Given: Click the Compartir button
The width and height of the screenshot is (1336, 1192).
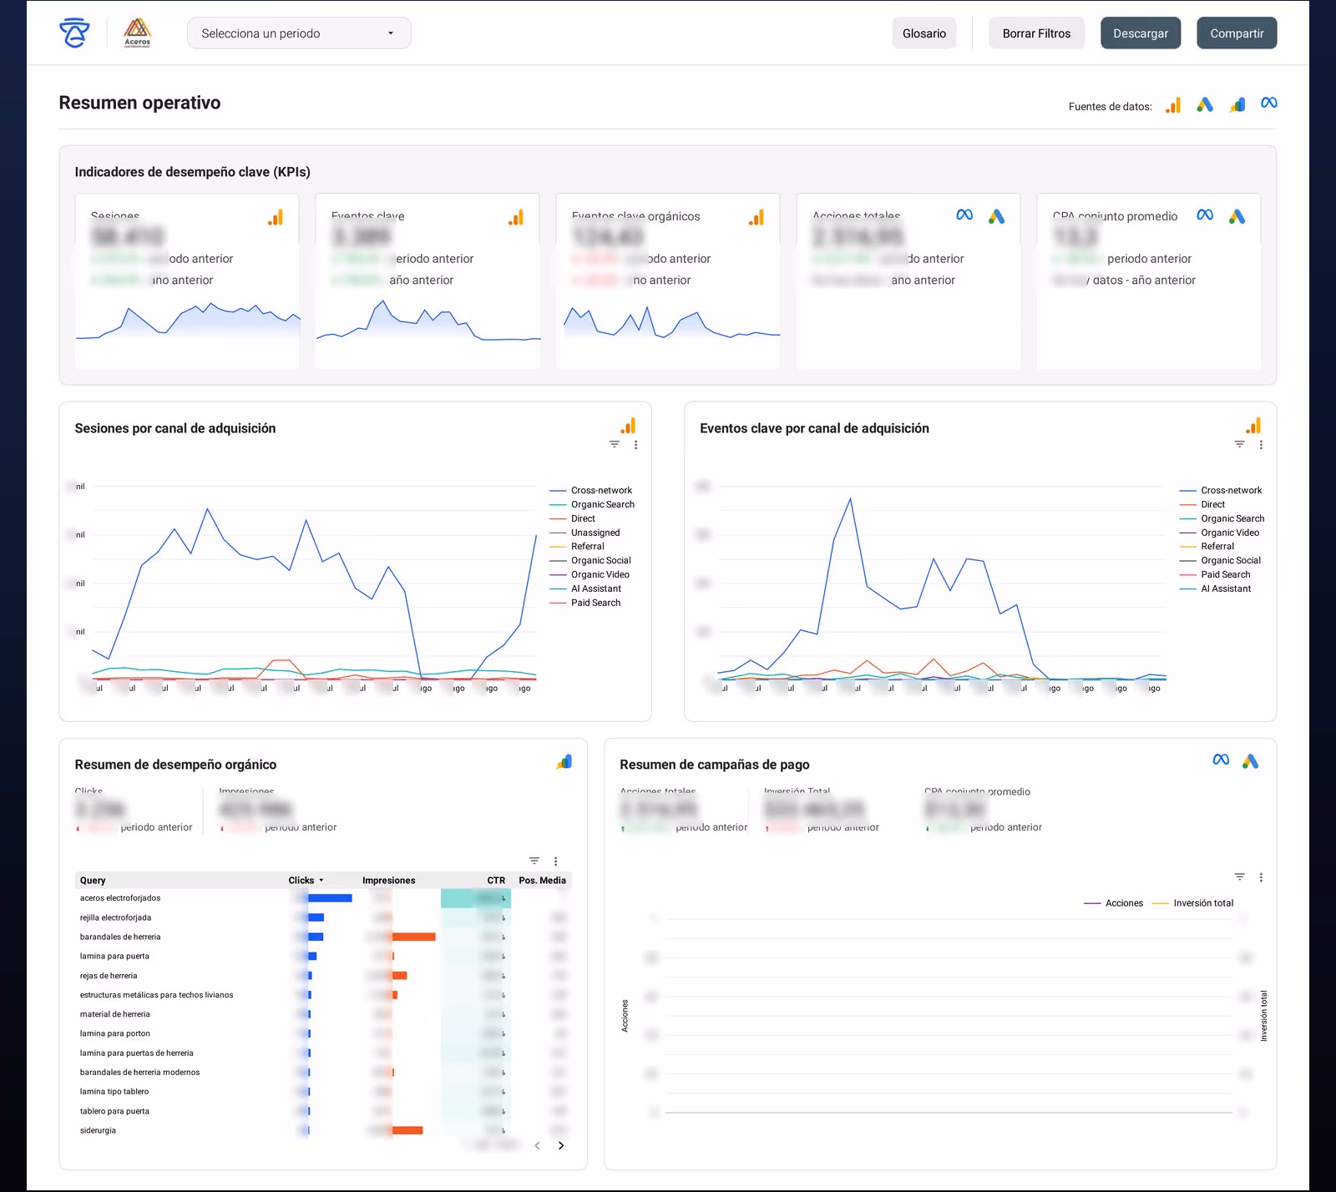Looking at the screenshot, I should coord(1237,33).
